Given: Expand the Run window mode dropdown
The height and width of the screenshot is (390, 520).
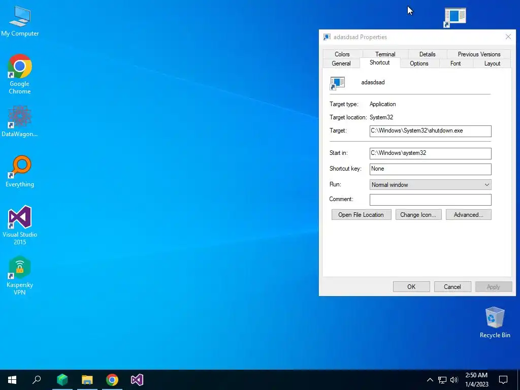Looking at the screenshot, I should click(x=431, y=185).
